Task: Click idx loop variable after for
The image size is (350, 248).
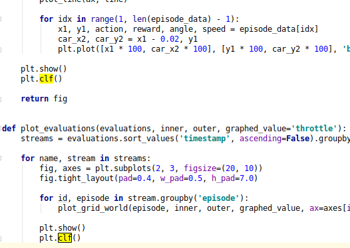Action: (65, 19)
